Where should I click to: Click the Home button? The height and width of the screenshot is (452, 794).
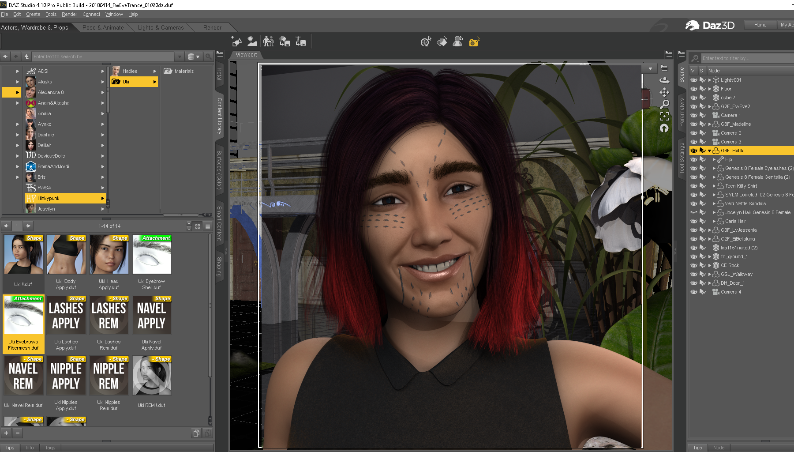pyautogui.click(x=760, y=25)
